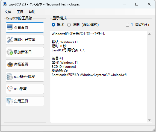Click the '名称: Windows 11' line
This screenshot has height=132, width=156.
click(x=64, y=62)
